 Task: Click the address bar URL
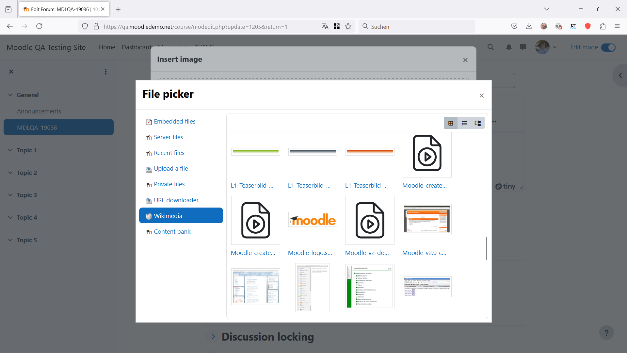click(x=195, y=27)
